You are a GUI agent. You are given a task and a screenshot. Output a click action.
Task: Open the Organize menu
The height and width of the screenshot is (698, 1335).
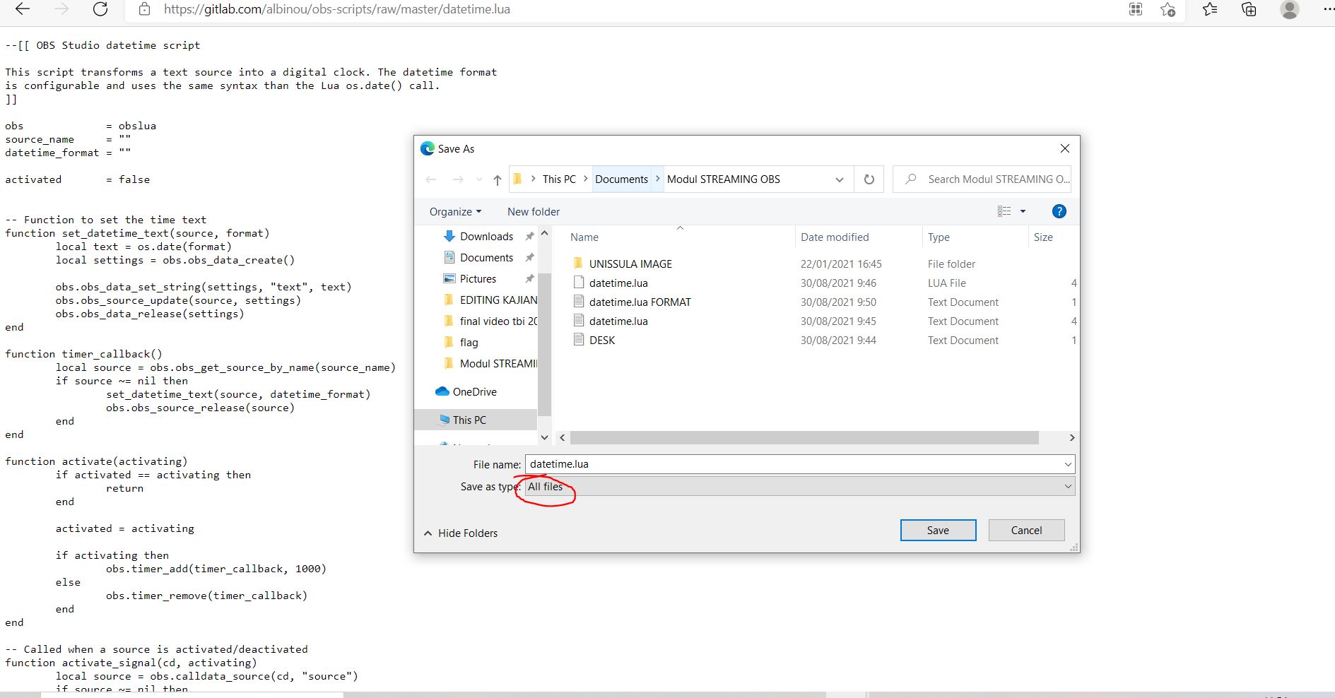point(454,211)
